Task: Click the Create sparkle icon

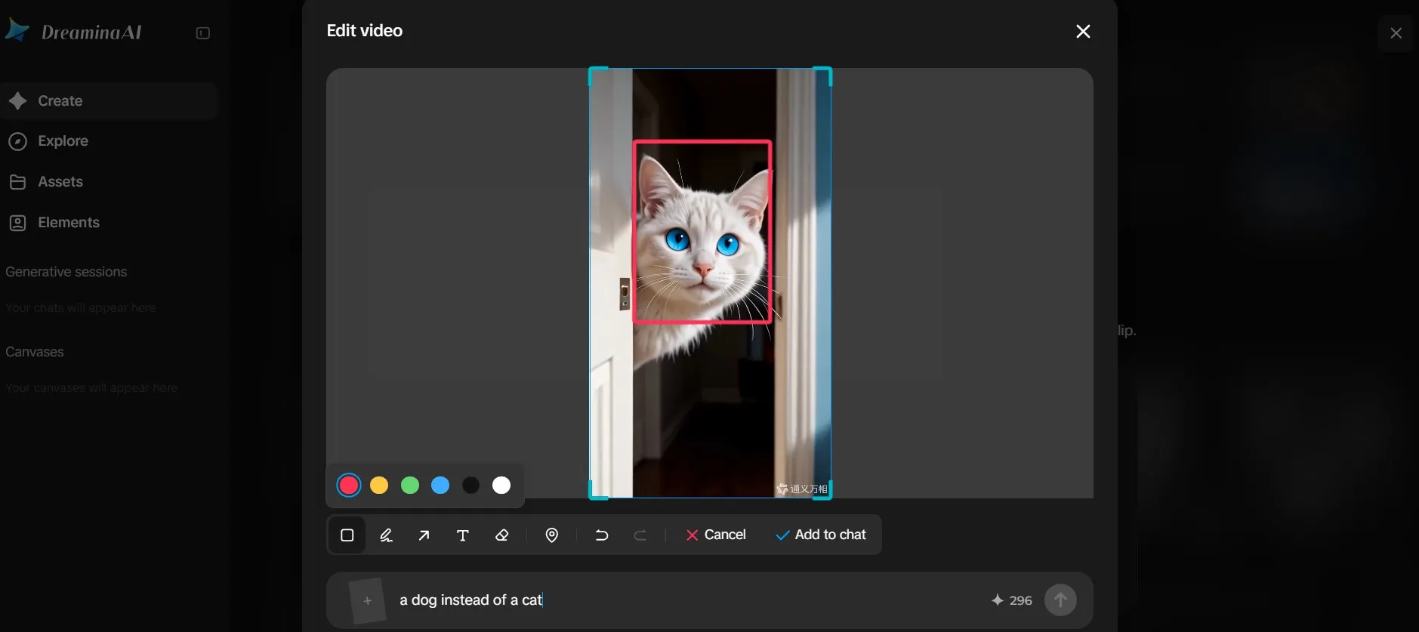Action: click(18, 101)
